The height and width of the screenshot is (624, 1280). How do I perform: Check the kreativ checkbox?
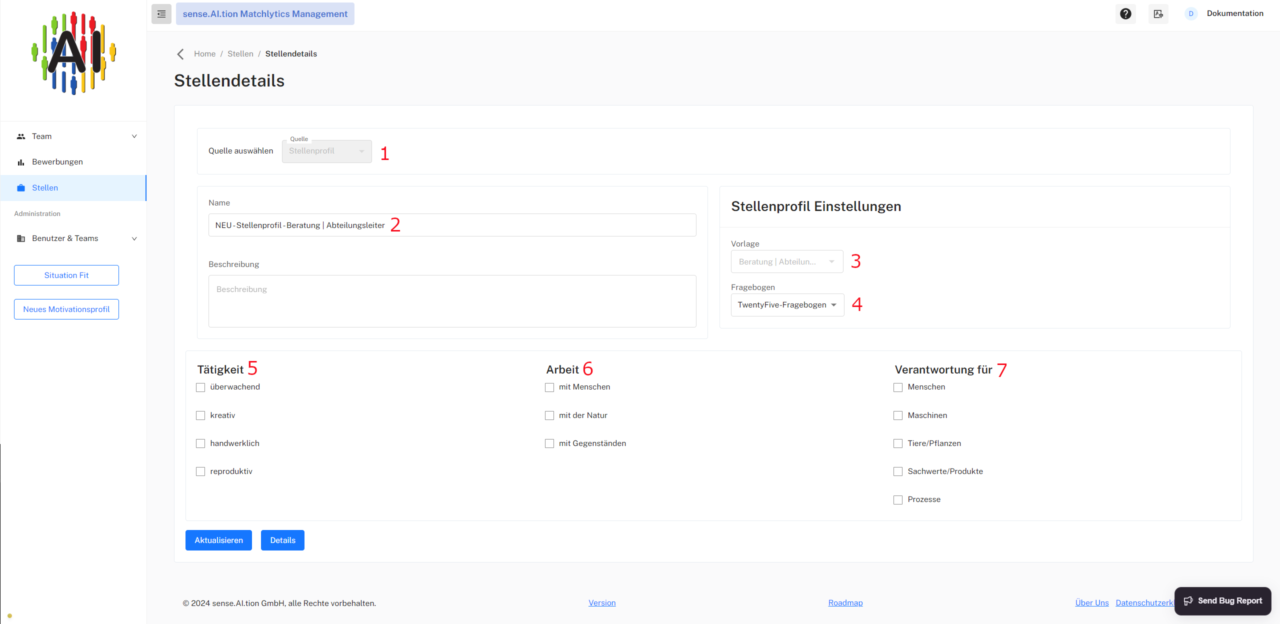[x=200, y=415]
